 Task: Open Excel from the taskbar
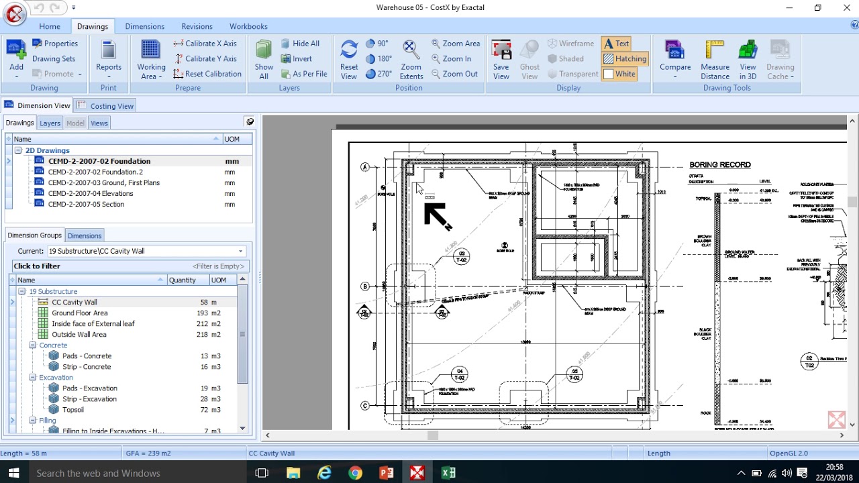click(448, 473)
